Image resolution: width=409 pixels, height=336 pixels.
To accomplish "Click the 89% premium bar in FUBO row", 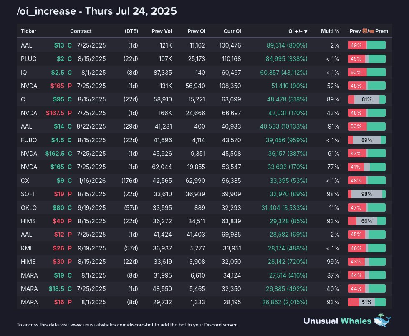I will (367, 140).
